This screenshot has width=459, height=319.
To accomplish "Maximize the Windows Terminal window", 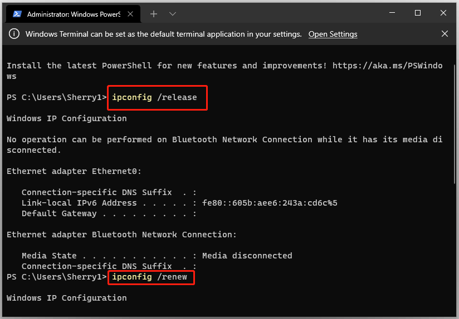I will click(x=418, y=13).
